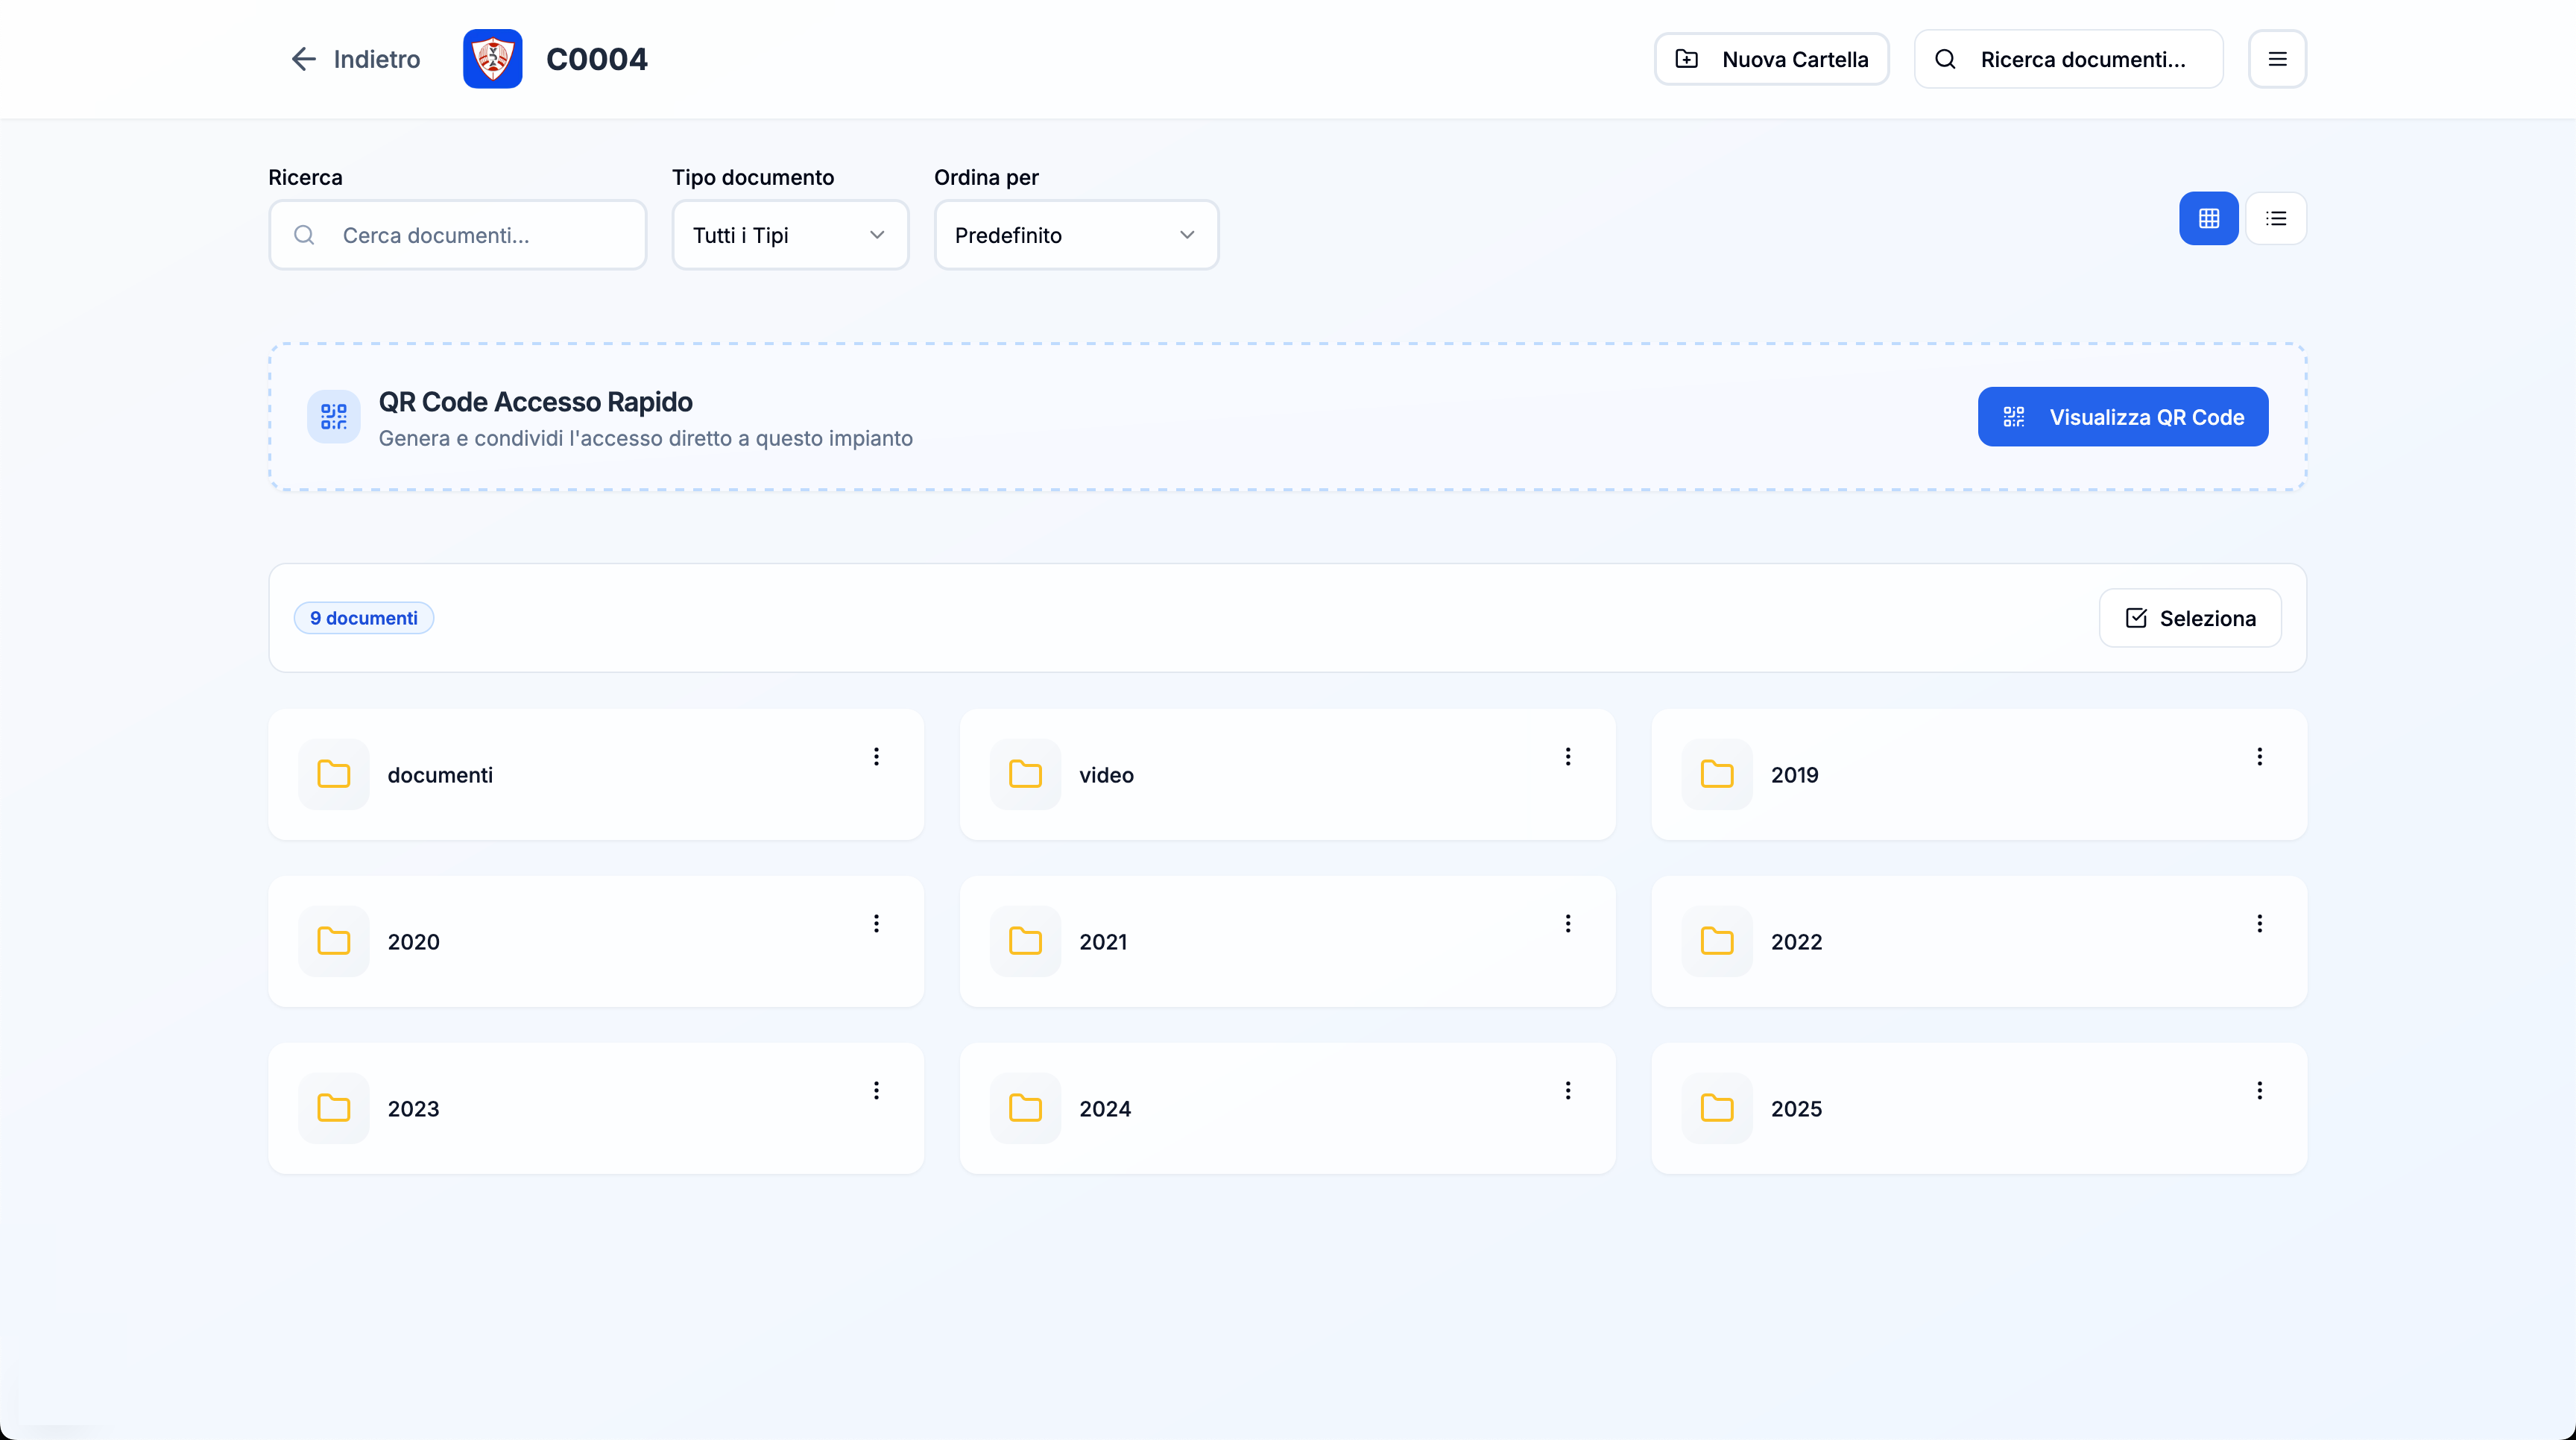This screenshot has width=2576, height=1440.
Task: Open options menu for 2022 folder
Action: click(2259, 923)
